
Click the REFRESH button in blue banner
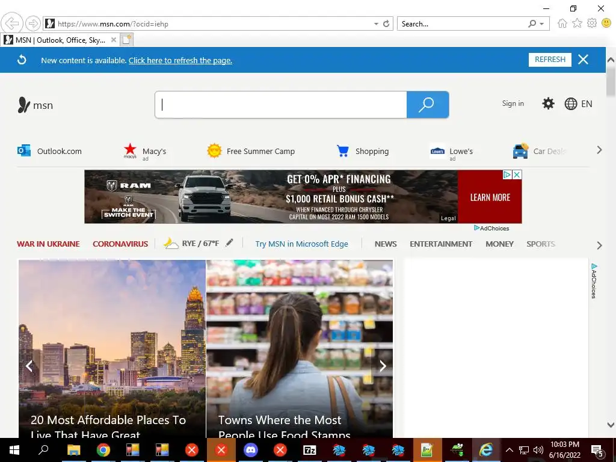550,60
